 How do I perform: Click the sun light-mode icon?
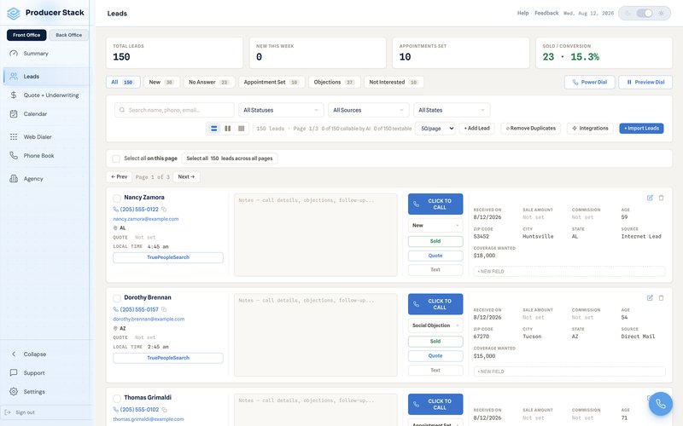point(661,14)
